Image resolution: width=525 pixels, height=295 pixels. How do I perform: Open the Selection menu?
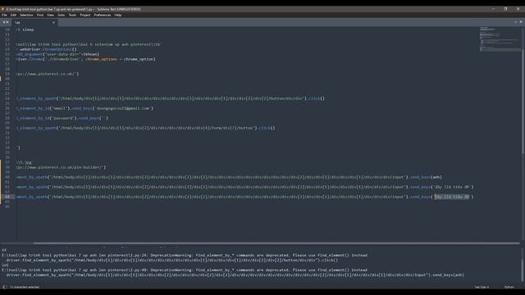pyautogui.click(x=26, y=15)
